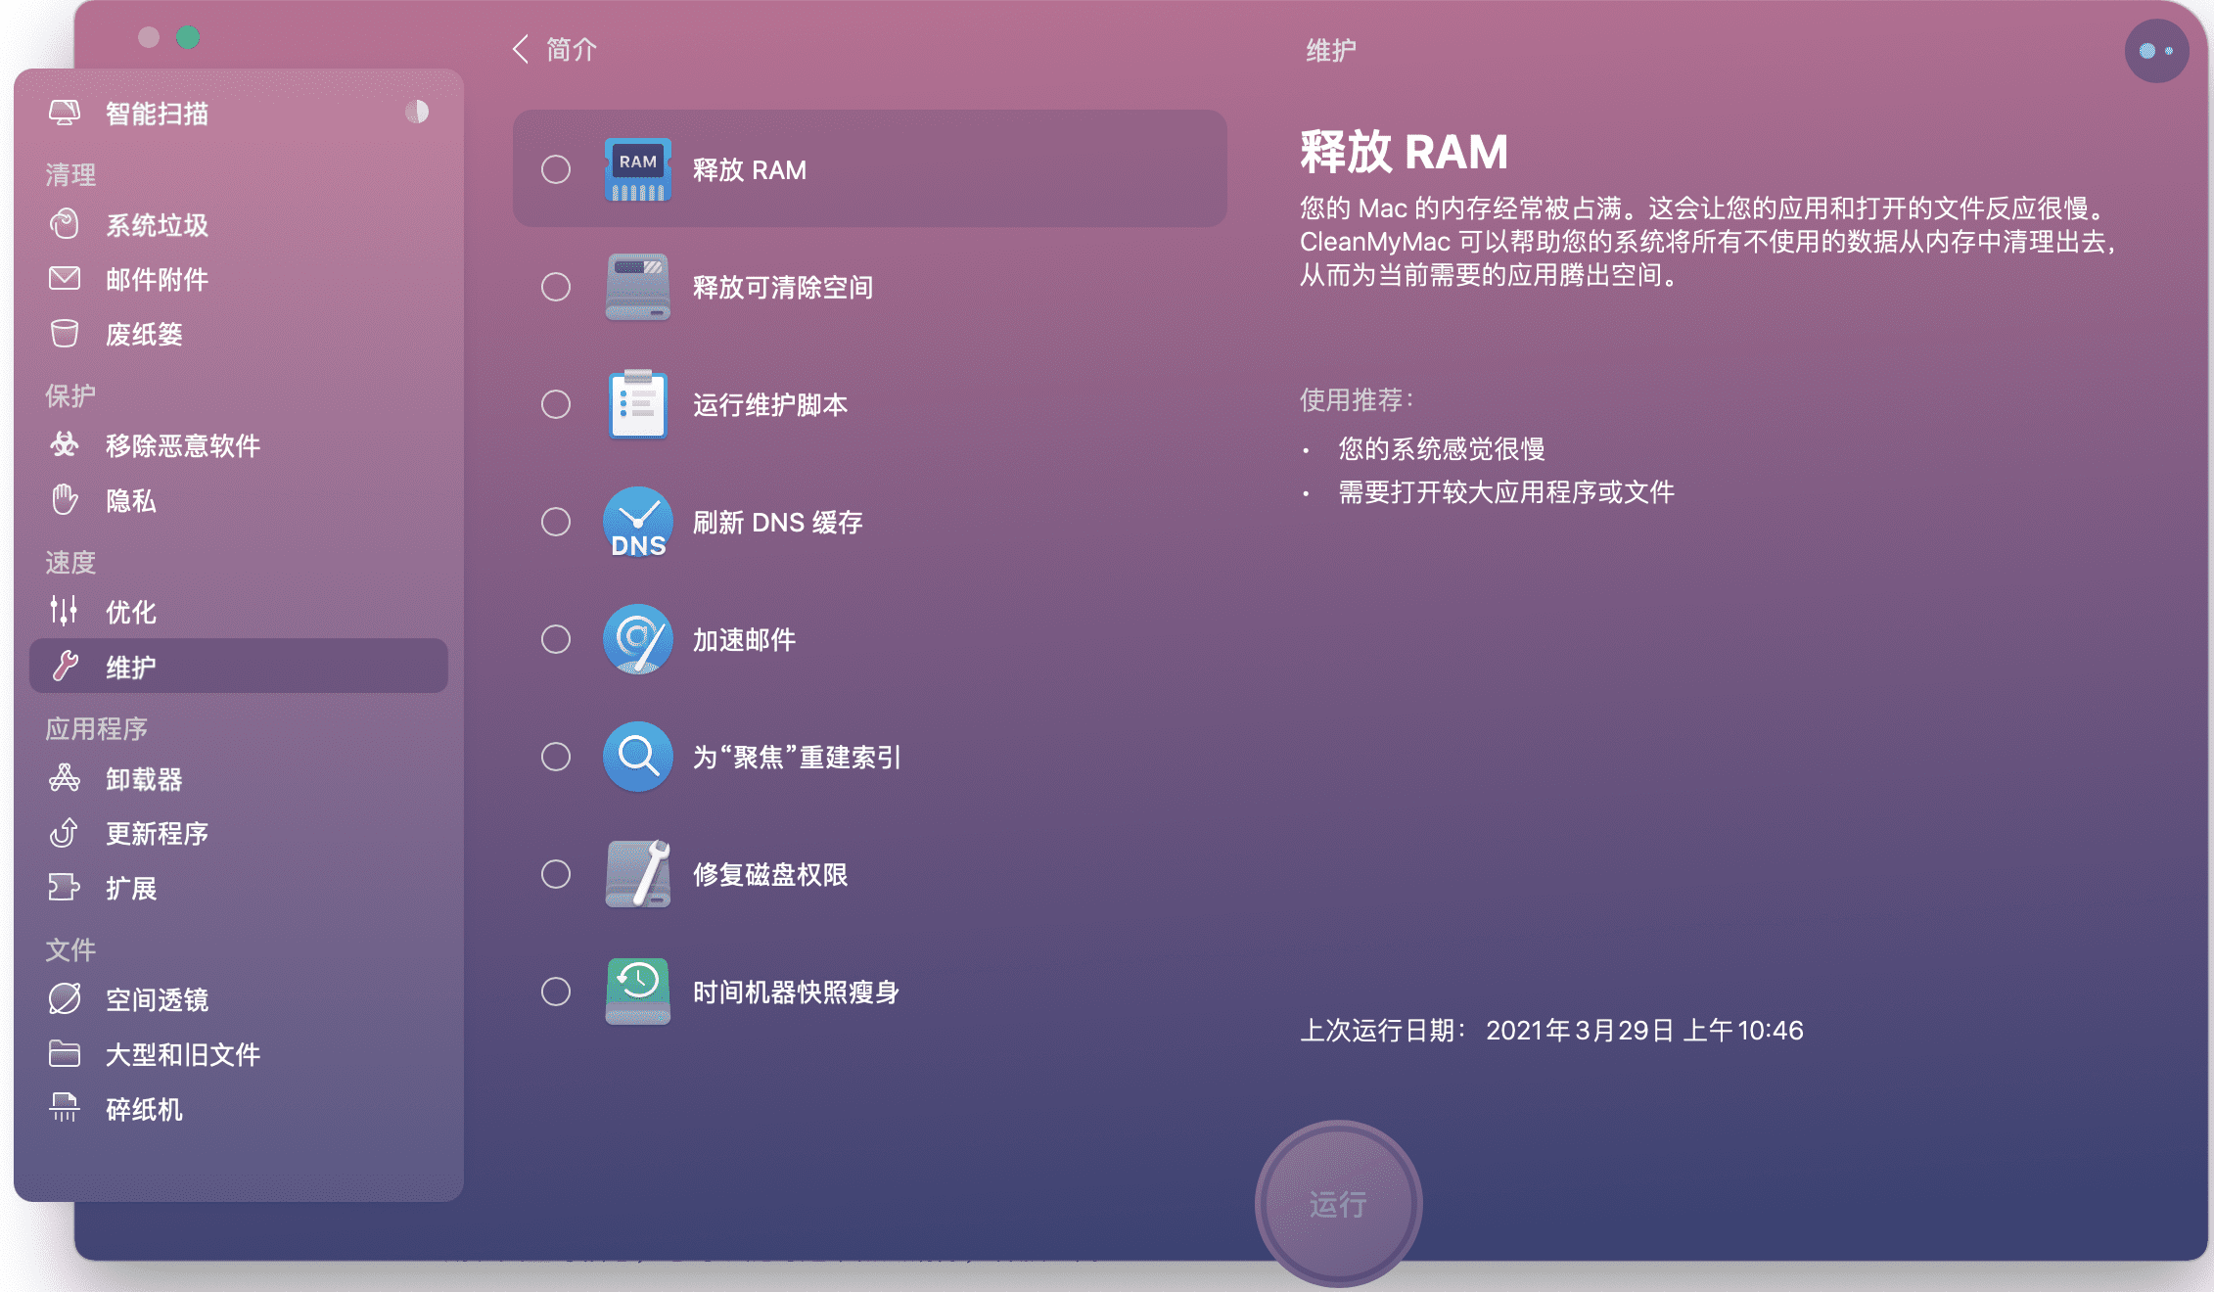Open 智能扫描 in the sidebar
The height and width of the screenshot is (1292, 2214).
click(x=239, y=114)
